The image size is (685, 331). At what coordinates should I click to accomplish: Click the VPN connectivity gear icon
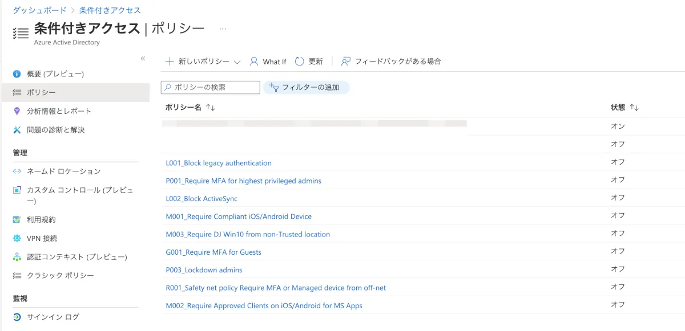point(17,238)
